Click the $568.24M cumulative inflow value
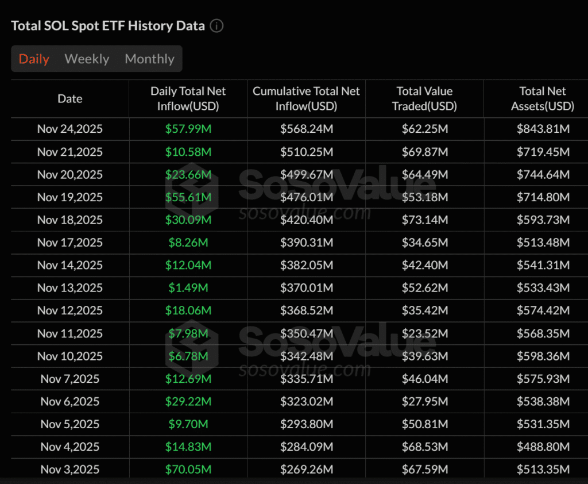The height and width of the screenshot is (484, 588). click(306, 129)
